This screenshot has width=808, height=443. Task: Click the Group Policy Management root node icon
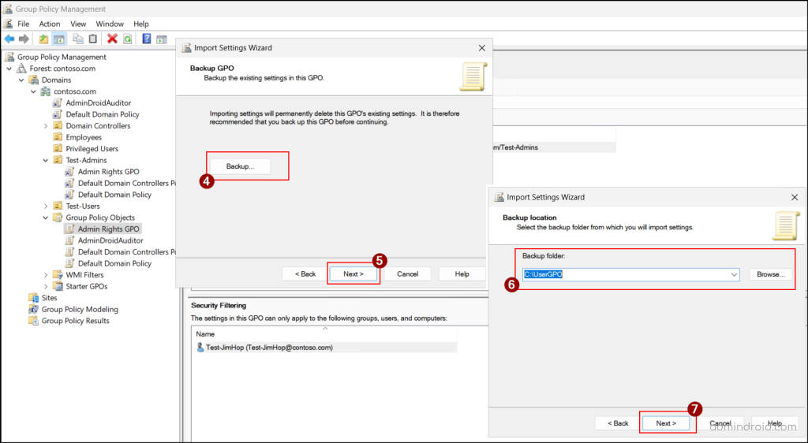9,57
